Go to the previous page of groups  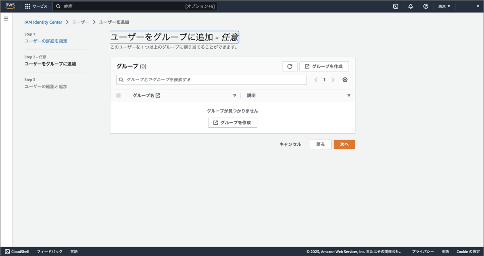[x=316, y=80]
